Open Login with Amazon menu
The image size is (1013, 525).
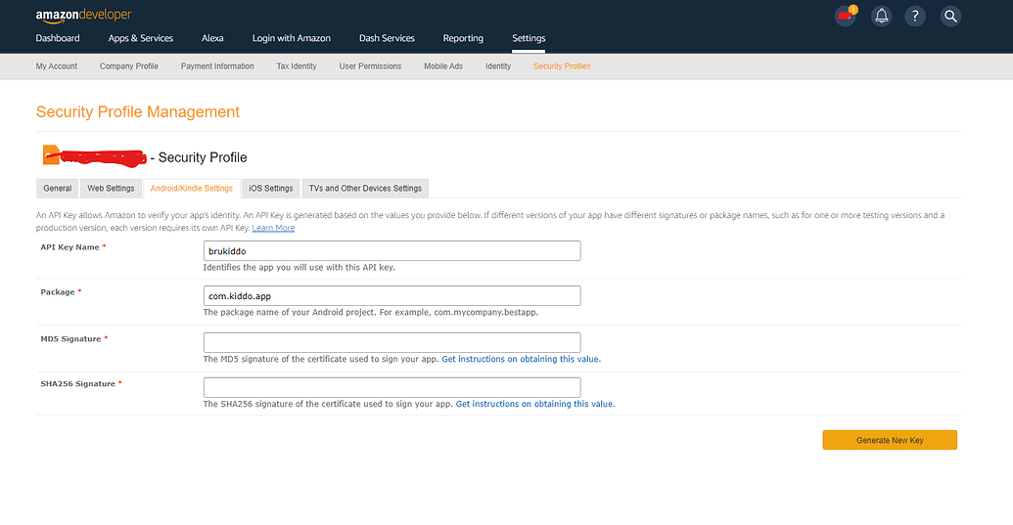[x=292, y=38]
